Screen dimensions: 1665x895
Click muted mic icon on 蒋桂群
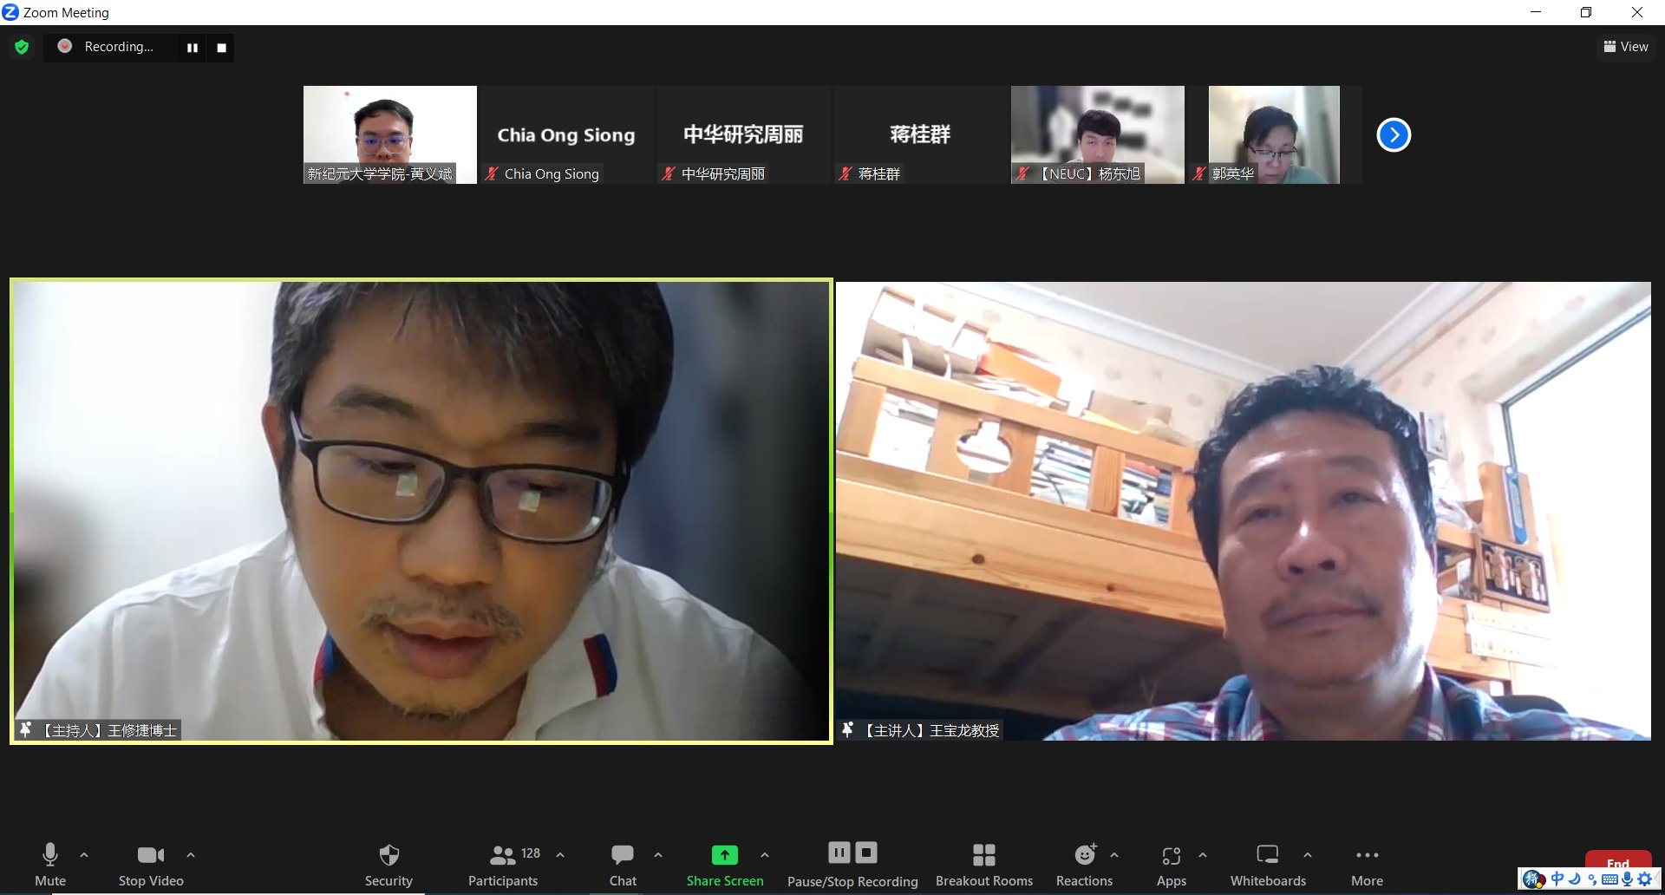point(846,173)
